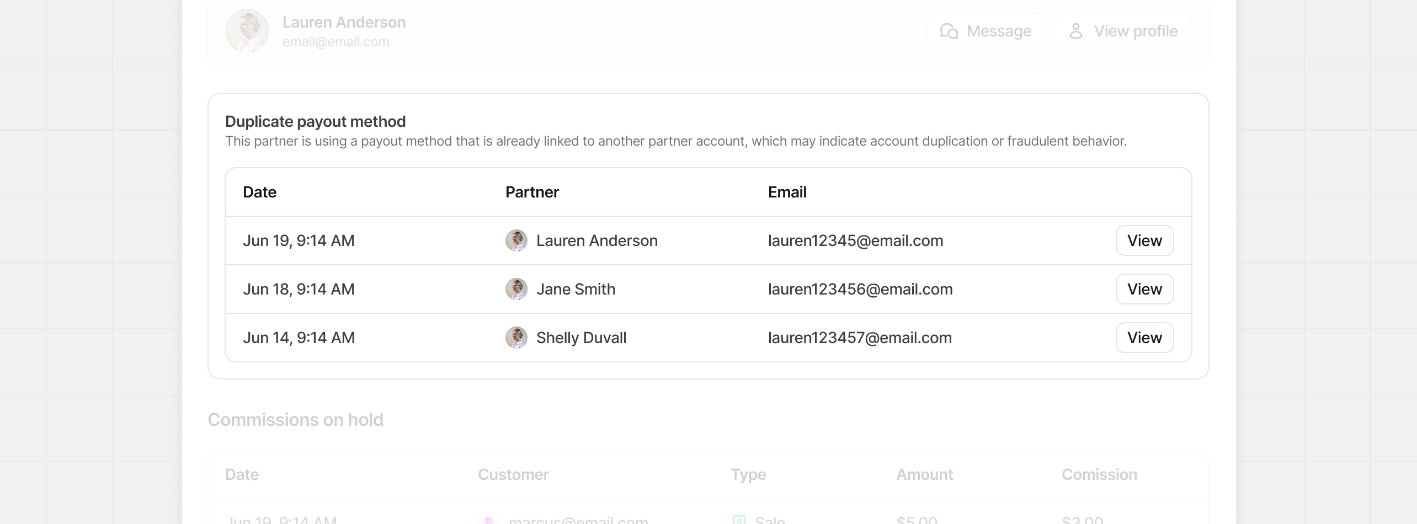The image size is (1417, 524).
Task: Click the Amount column header
Action: pos(924,474)
